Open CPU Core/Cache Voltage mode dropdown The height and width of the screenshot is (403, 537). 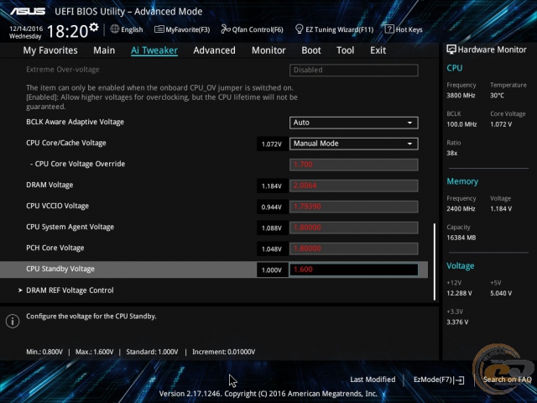coord(354,144)
